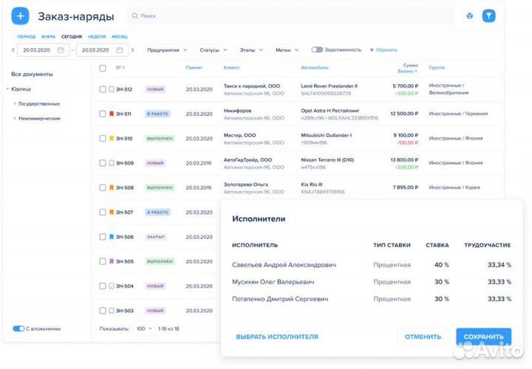Select all orders with header checkbox

(x=103, y=68)
